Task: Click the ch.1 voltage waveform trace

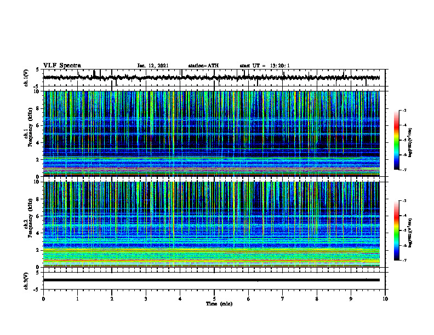Action: (x=212, y=78)
